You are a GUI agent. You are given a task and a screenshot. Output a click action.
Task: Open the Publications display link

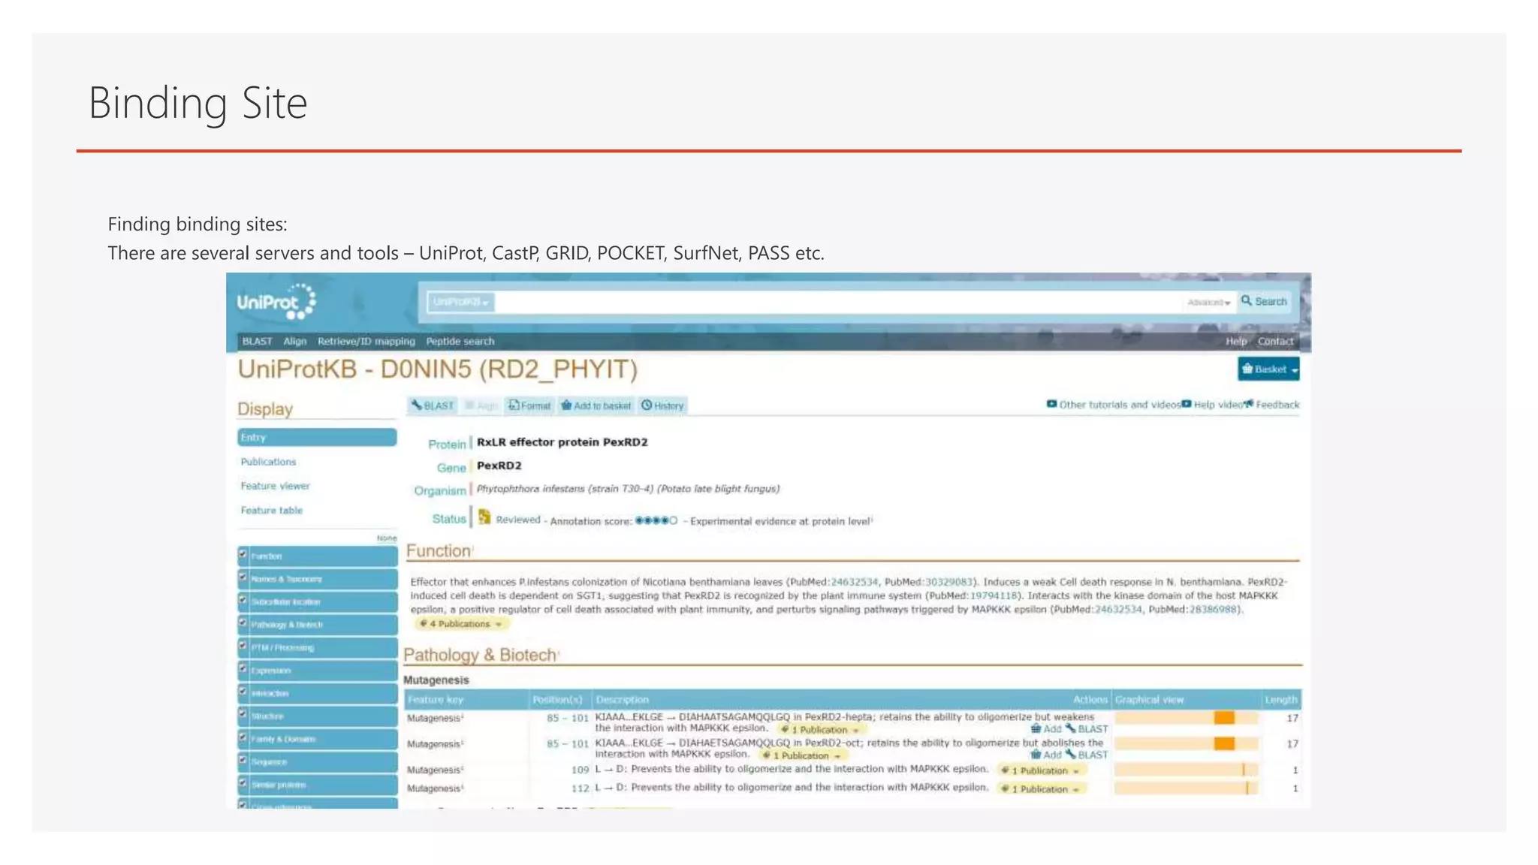tap(268, 462)
